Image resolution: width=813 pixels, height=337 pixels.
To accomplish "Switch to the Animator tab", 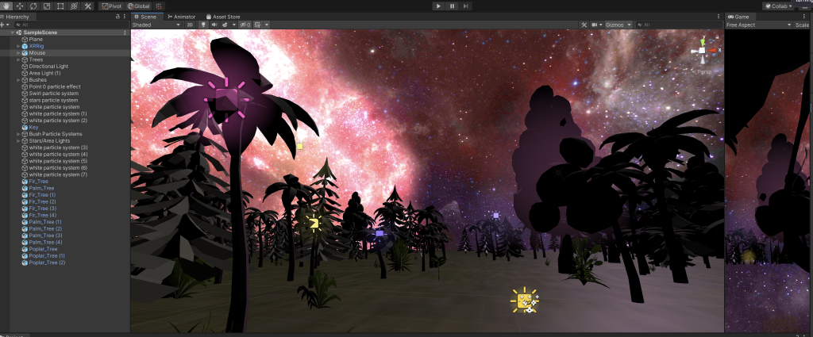I will [x=183, y=16].
